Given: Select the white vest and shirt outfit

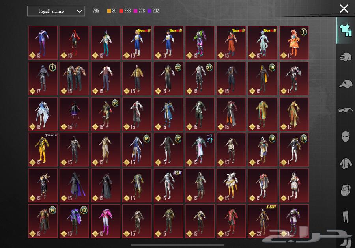Looking at the screenshot, I should (105, 78).
